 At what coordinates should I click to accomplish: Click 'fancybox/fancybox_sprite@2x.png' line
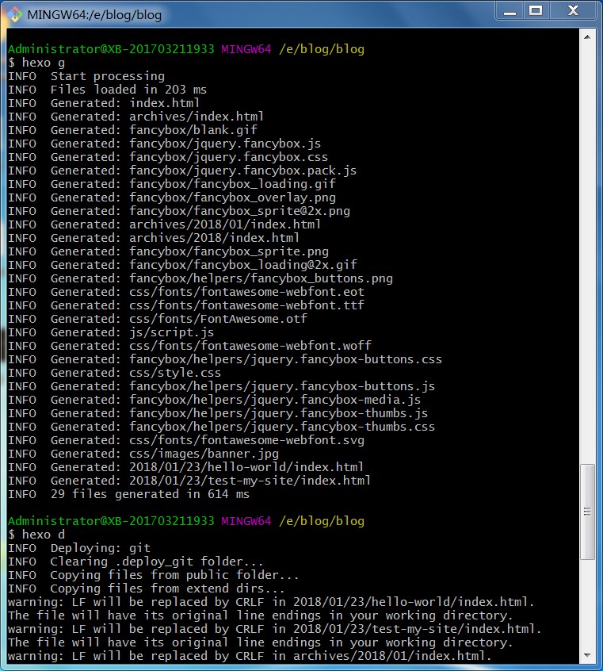click(179, 211)
